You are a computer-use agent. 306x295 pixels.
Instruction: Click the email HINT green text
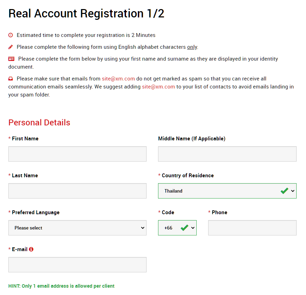[x=61, y=286]
